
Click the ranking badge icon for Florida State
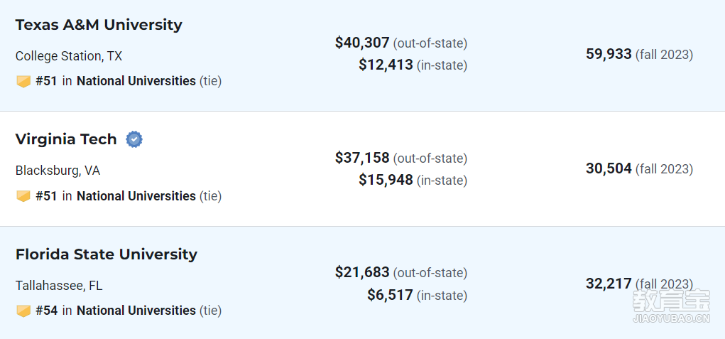23,311
